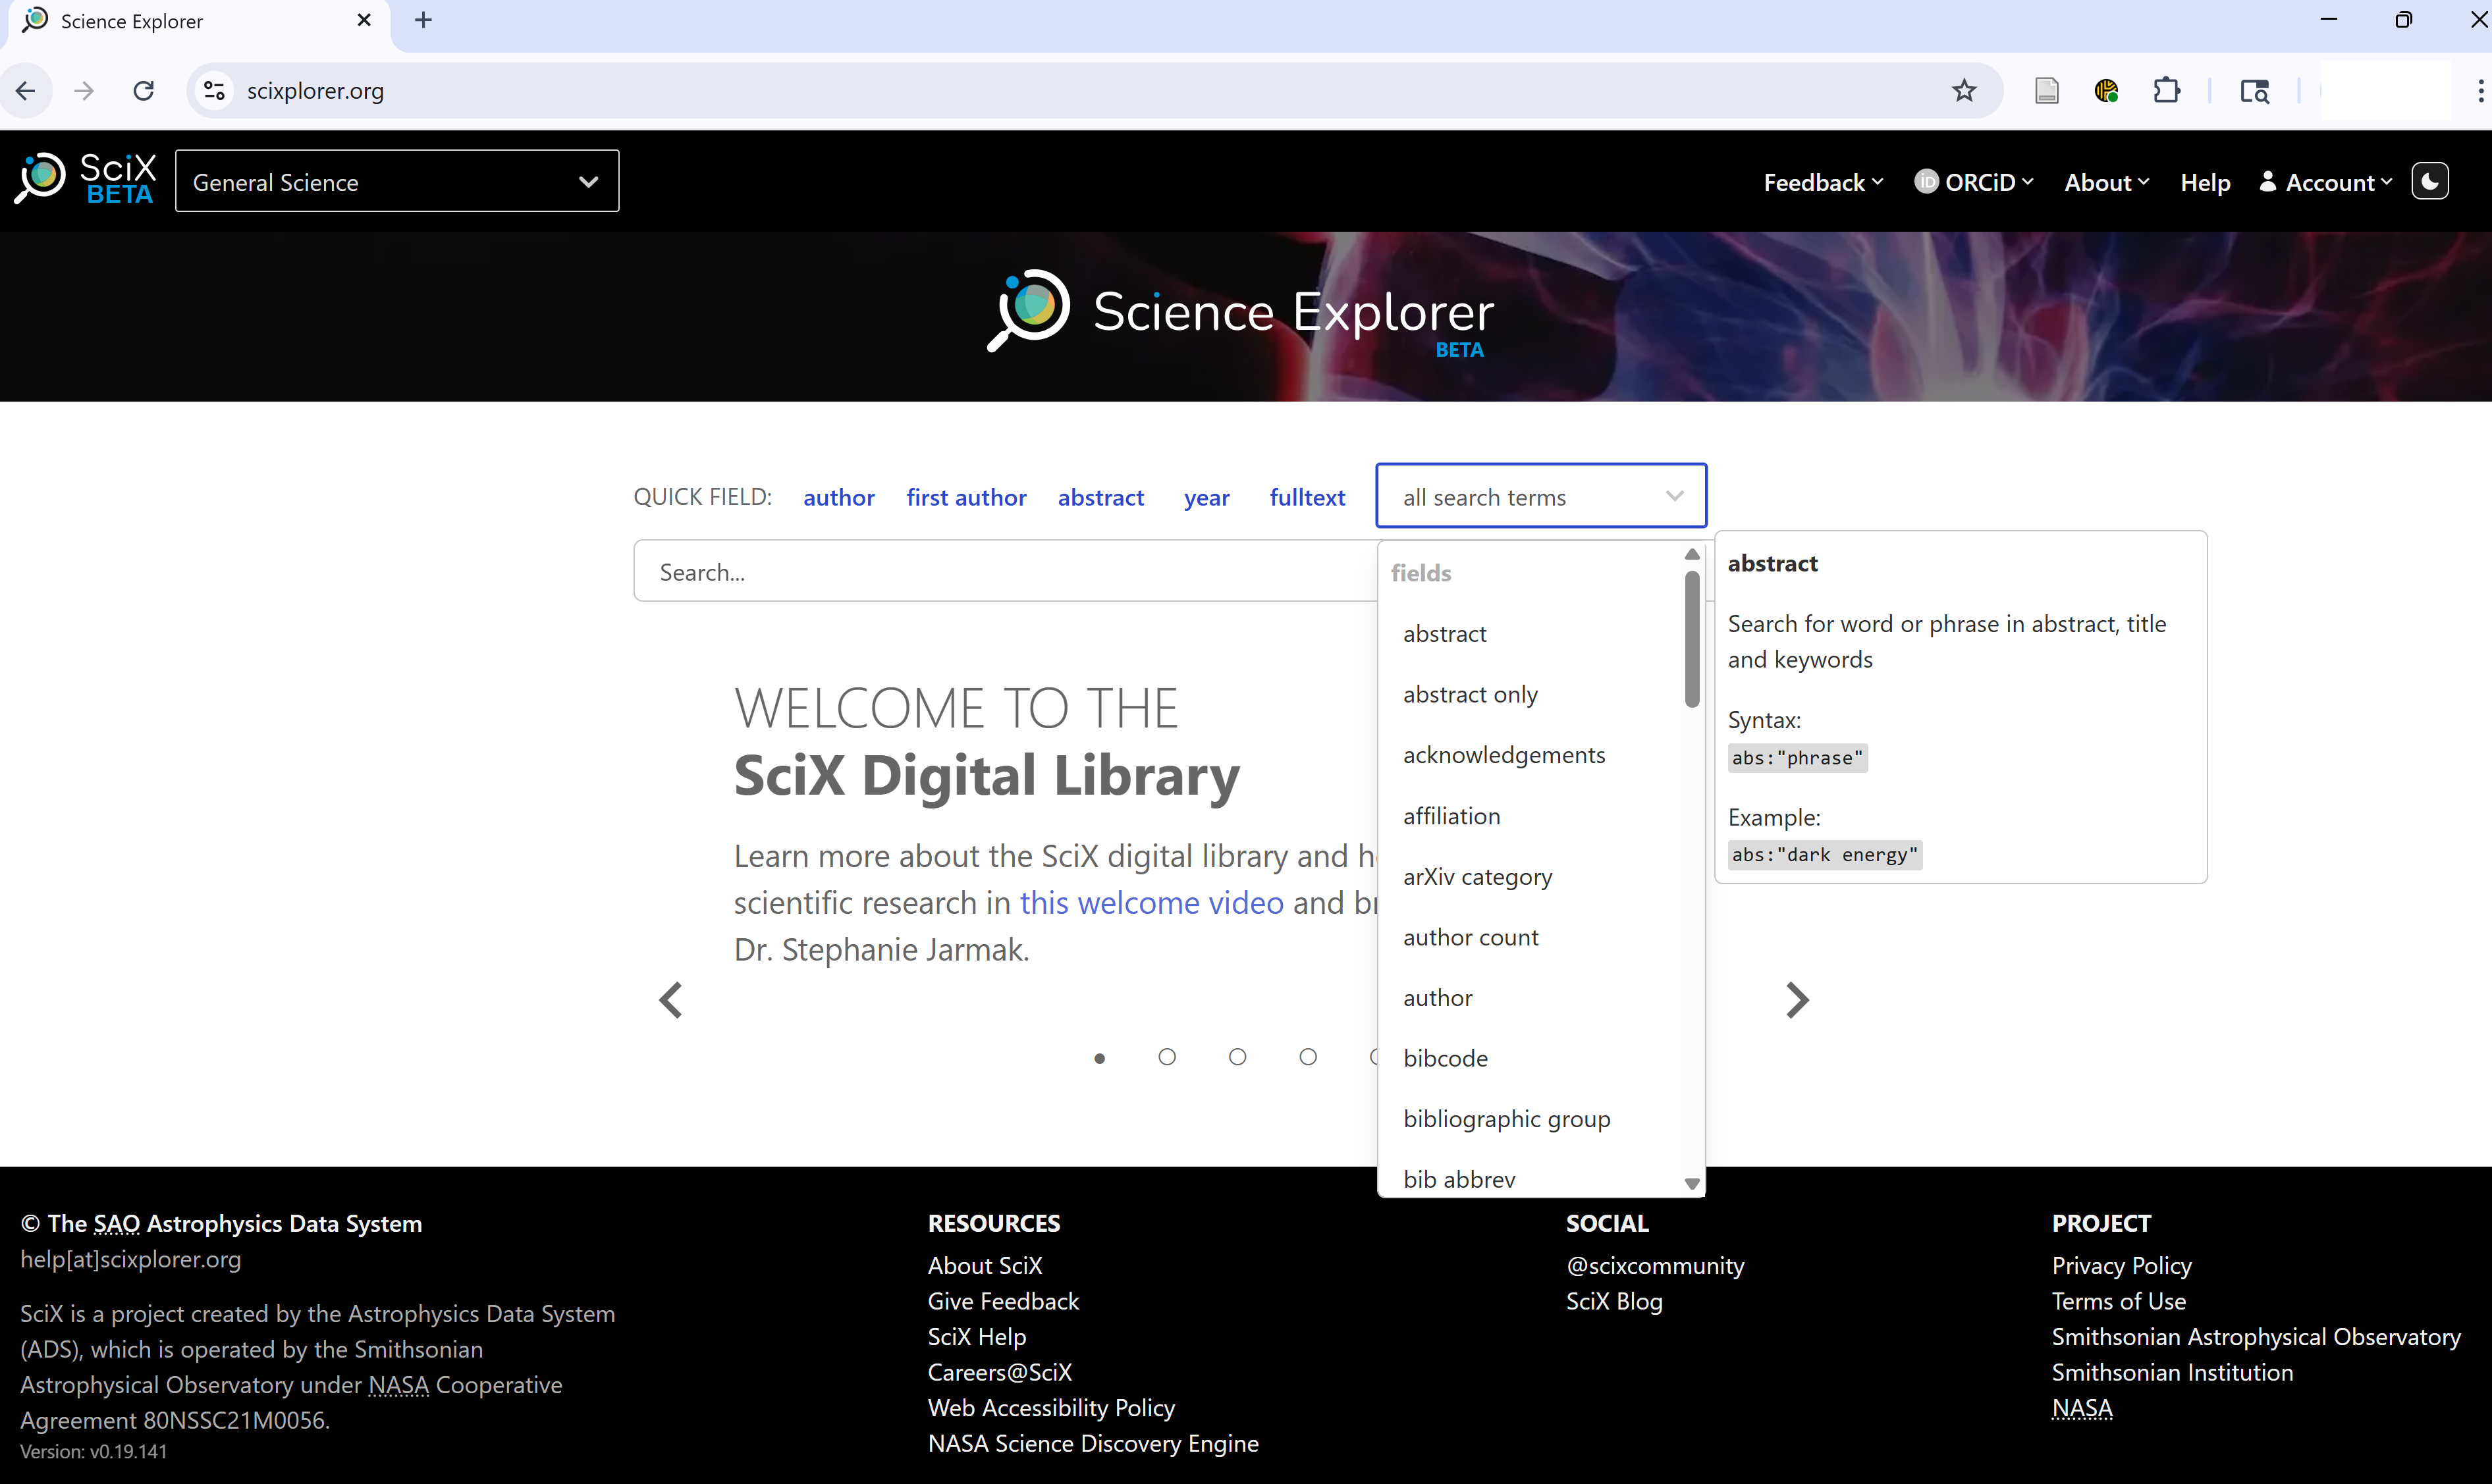Open Careers@SciX footer link
Screen dimensions: 2492x1484
tap(999, 1372)
